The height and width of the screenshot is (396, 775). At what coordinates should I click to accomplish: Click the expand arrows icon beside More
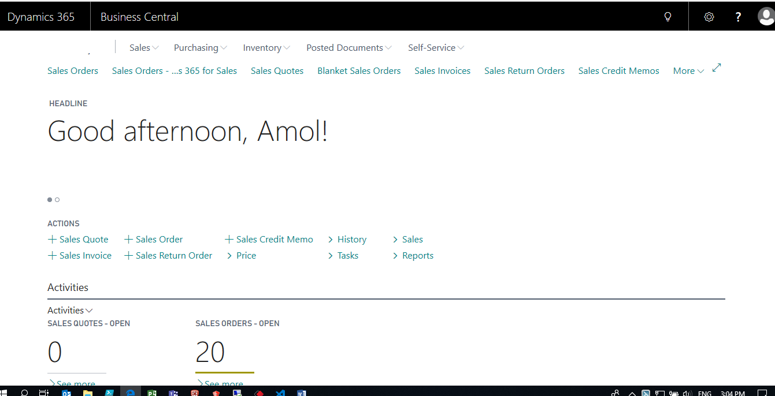[717, 68]
